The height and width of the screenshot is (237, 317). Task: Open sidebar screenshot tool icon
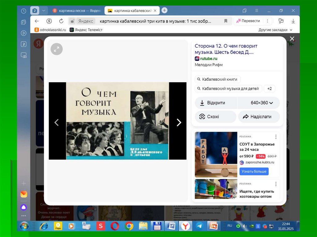pyautogui.click(x=24, y=55)
